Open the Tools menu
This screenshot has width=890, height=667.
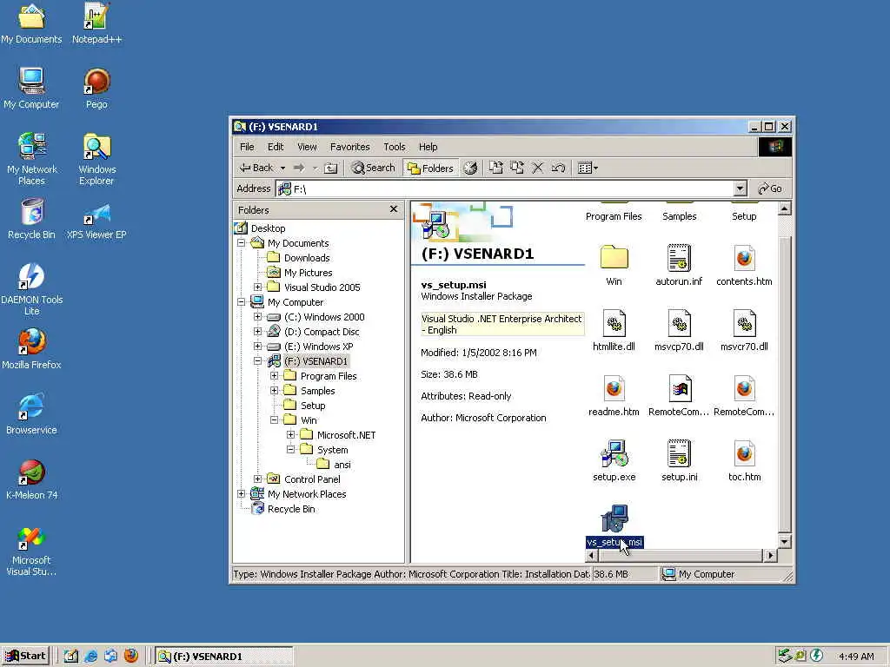[394, 147]
